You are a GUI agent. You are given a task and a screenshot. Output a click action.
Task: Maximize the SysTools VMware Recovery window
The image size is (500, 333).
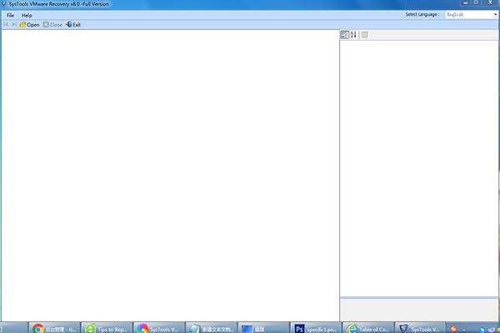pos(476,2)
